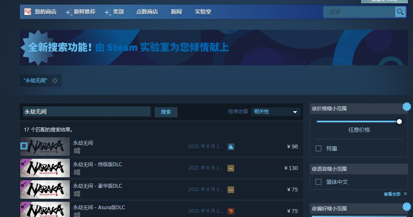Open 永劫无间 - 终极版DLC result

pos(161,168)
